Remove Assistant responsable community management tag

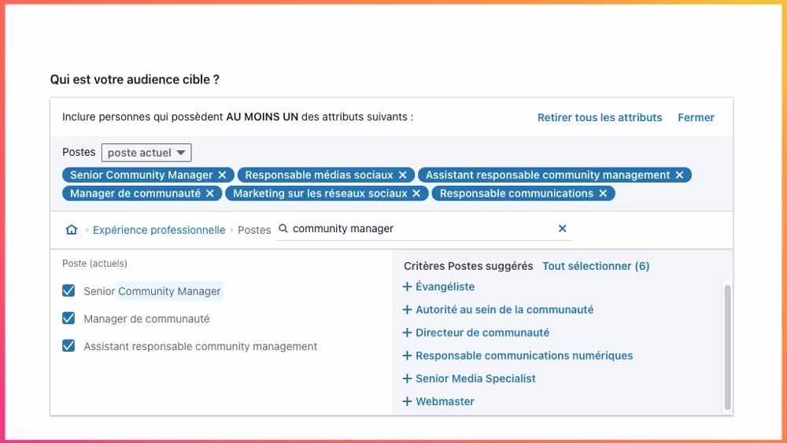[x=680, y=175]
